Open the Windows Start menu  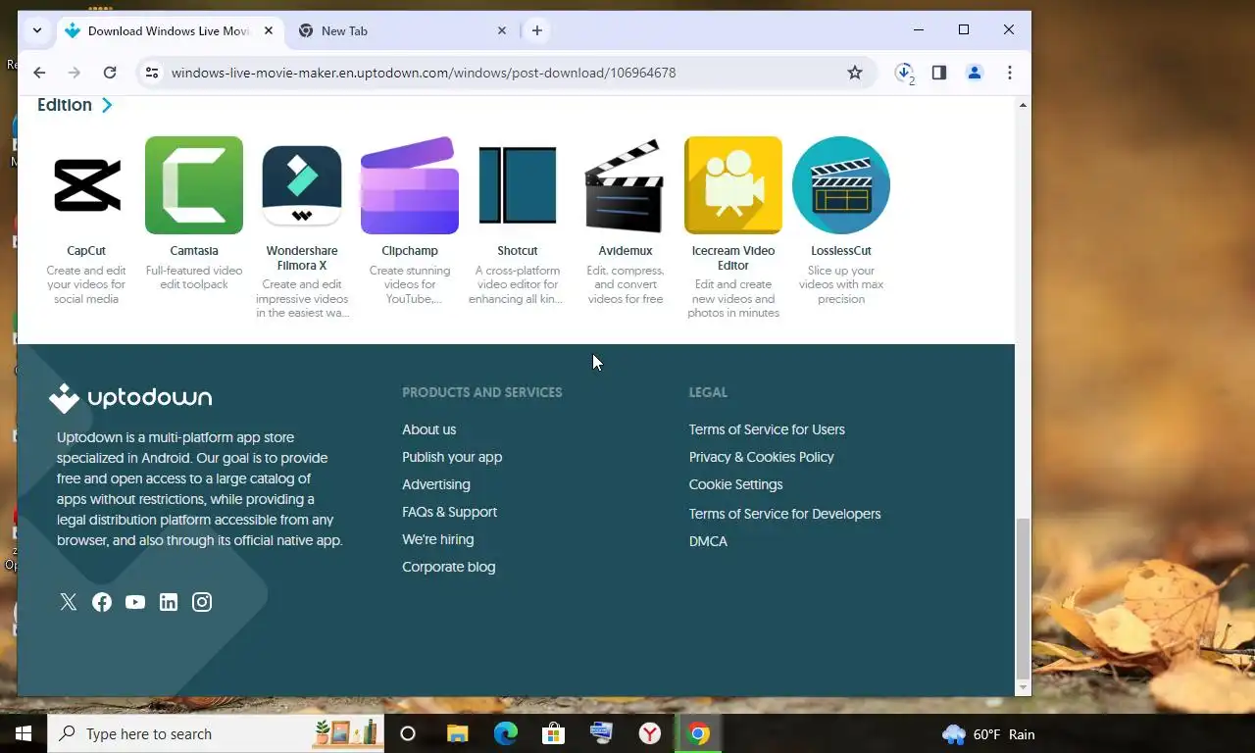point(24,733)
